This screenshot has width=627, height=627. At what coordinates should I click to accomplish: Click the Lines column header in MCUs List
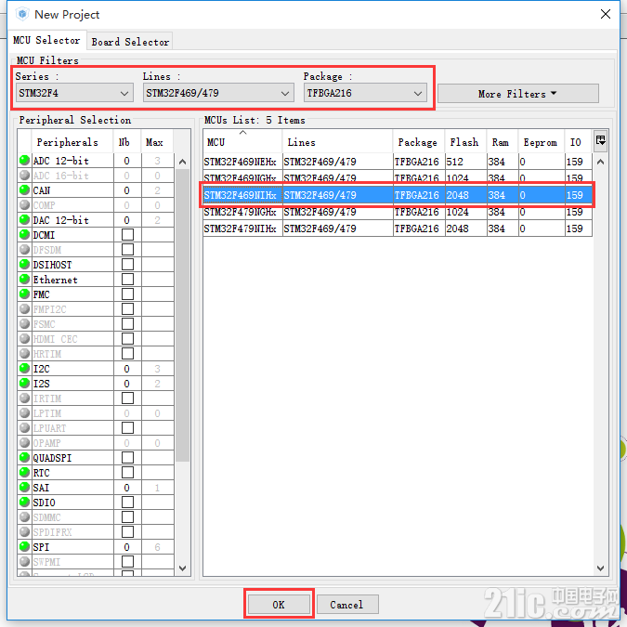[337, 141]
